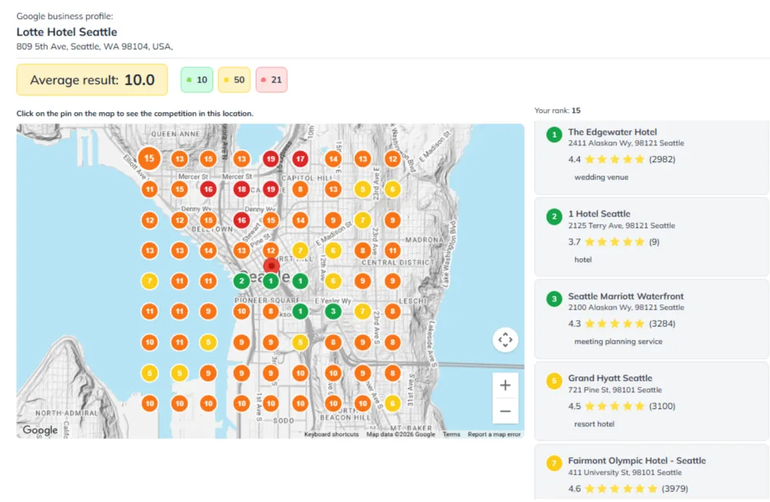This screenshot has width=770, height=502.
Task: Click the red business location marker
Action: [x=271, y=267]
